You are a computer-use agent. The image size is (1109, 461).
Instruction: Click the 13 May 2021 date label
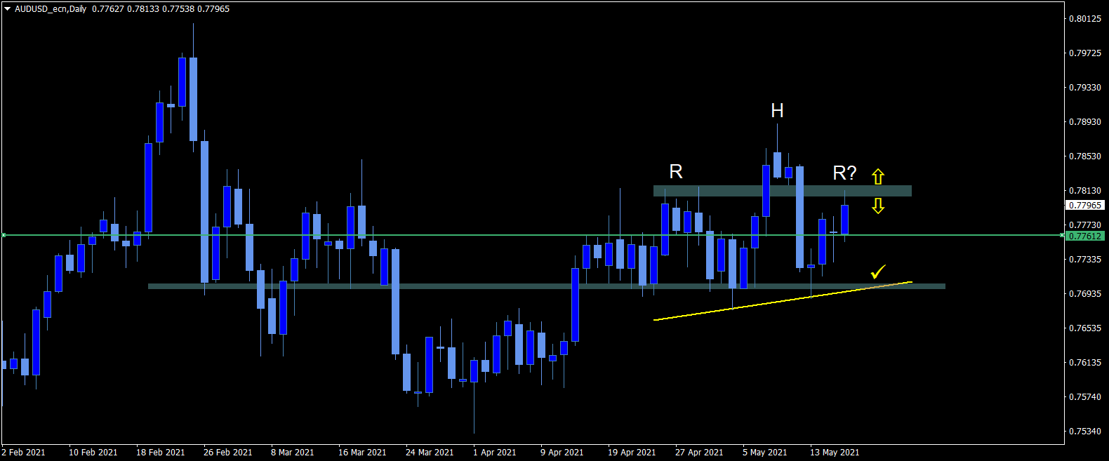835,453
